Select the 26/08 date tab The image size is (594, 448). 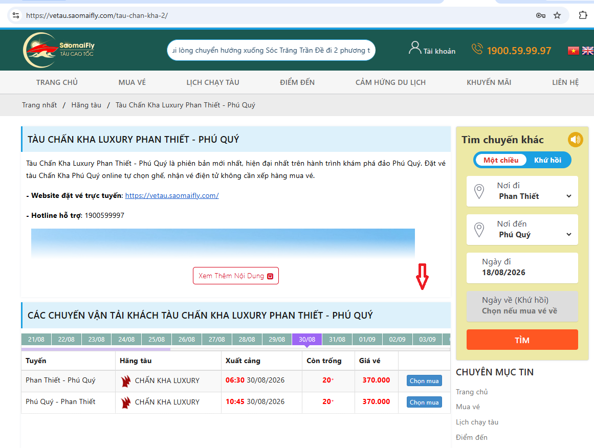coord(187,339)
